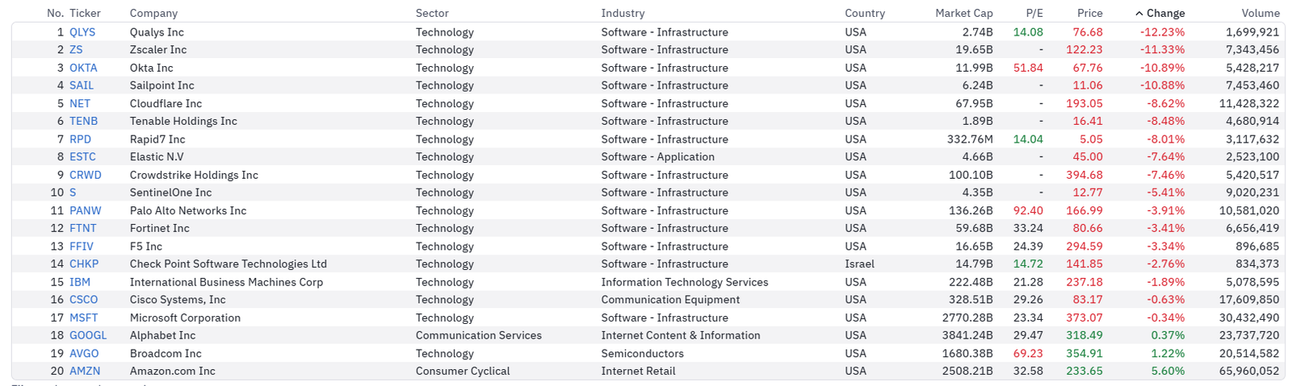Viewport: 1292px width, 386px height.
Task: Sort by Sector column header
Action: coord(432,14)
